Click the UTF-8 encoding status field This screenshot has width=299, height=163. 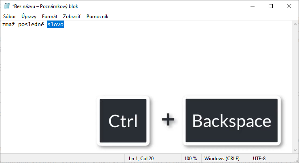[259, 159]
